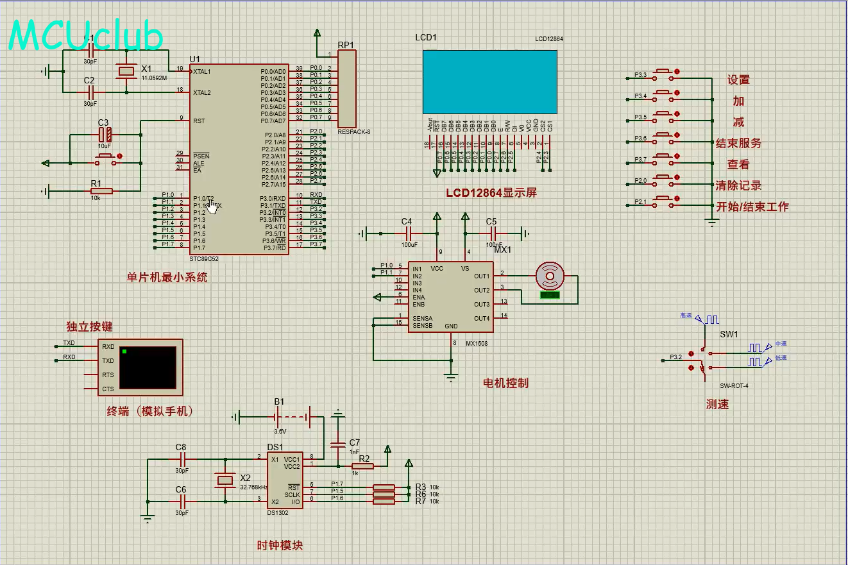
Task: Click the P3.0/RXD pin label on U1
Action: click(273, 198)
